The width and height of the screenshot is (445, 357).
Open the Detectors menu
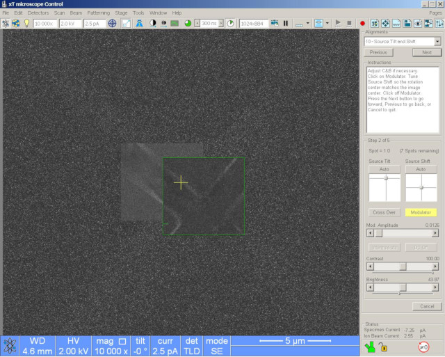pyautogui.click(x=38, y=13)
